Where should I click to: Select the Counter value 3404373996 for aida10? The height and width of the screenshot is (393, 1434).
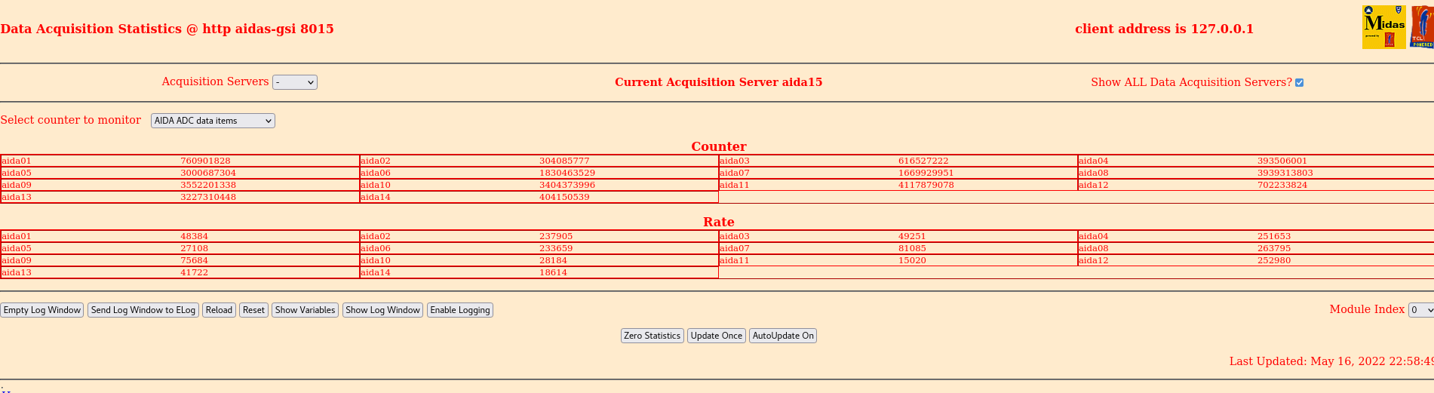567,185
